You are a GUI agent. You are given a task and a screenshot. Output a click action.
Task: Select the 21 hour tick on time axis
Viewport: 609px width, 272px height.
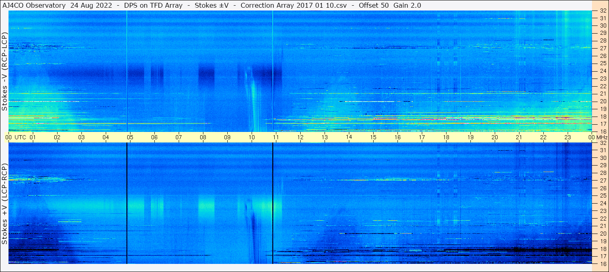pos(519,137)
